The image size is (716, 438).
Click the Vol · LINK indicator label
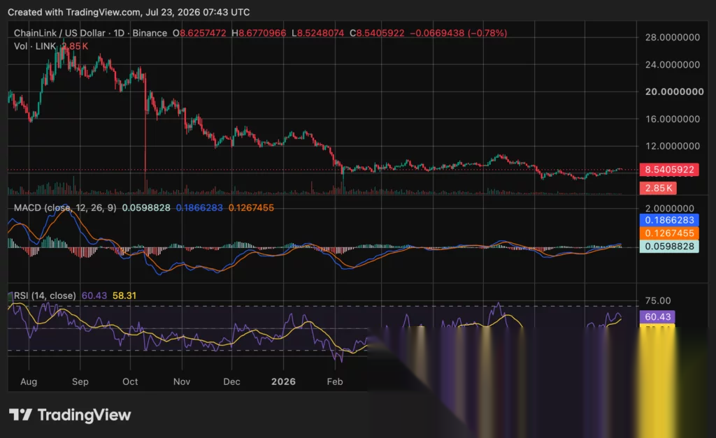[x=35, y=46]
